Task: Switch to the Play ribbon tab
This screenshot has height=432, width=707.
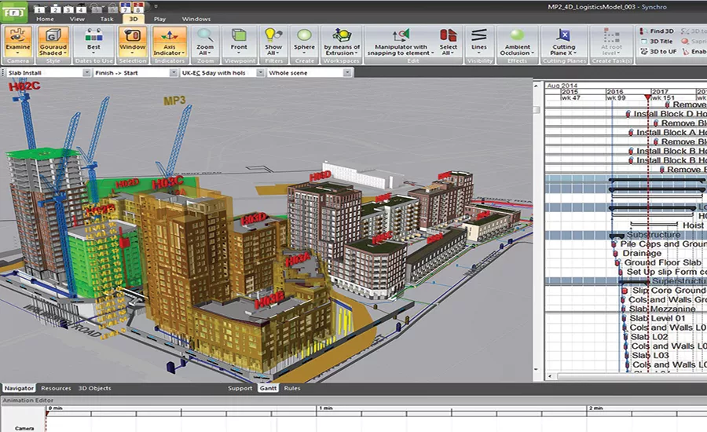Action: point(159,19)
